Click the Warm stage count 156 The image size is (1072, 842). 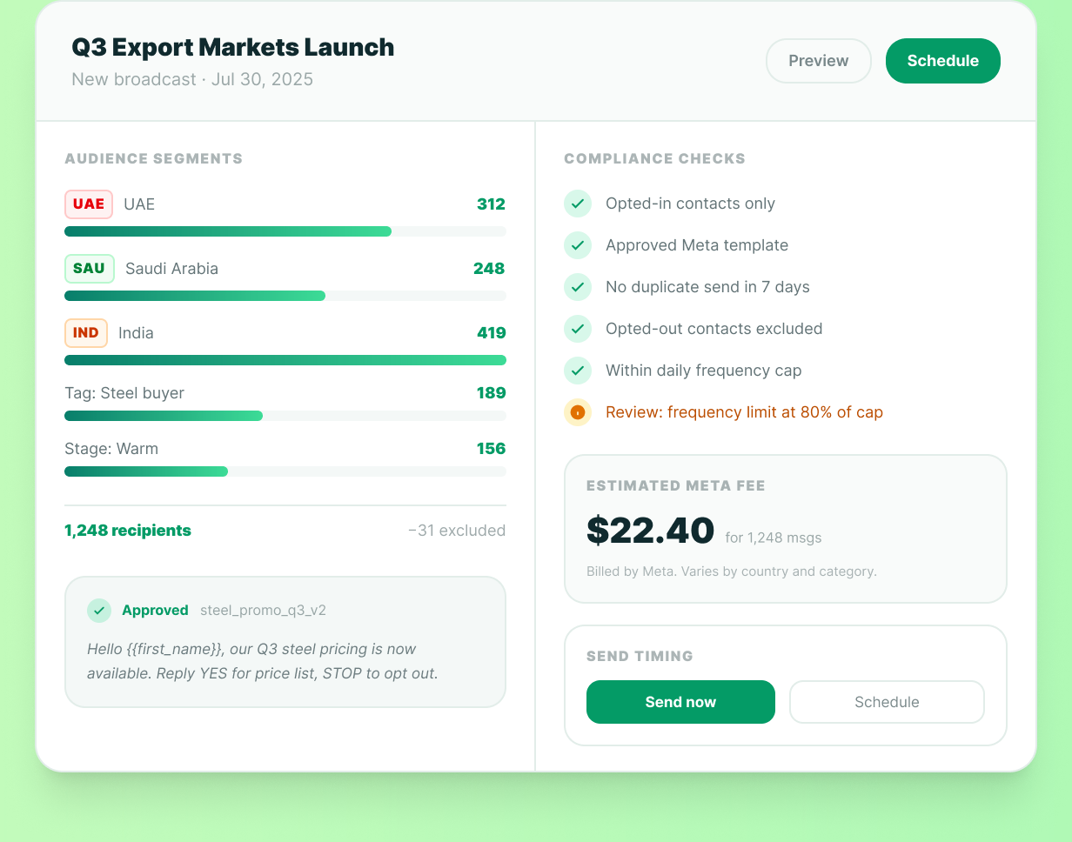point(491,449)
